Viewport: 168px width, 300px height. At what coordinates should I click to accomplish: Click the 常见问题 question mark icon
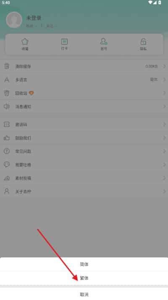7,151
